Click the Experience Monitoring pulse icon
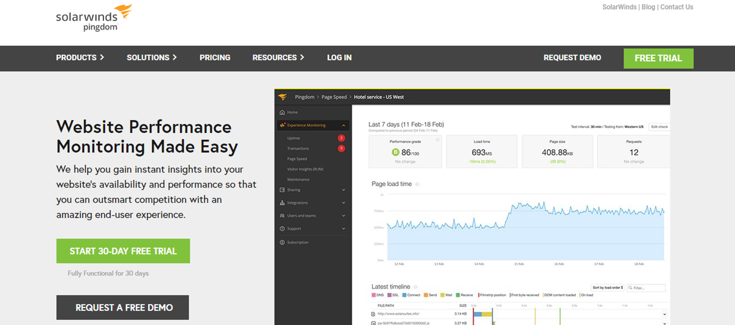Viewport: 735px width, 325px height. [x=283, y=125]
